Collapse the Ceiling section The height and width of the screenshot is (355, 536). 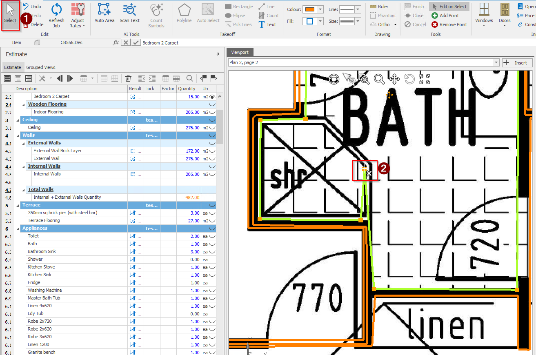18,120
